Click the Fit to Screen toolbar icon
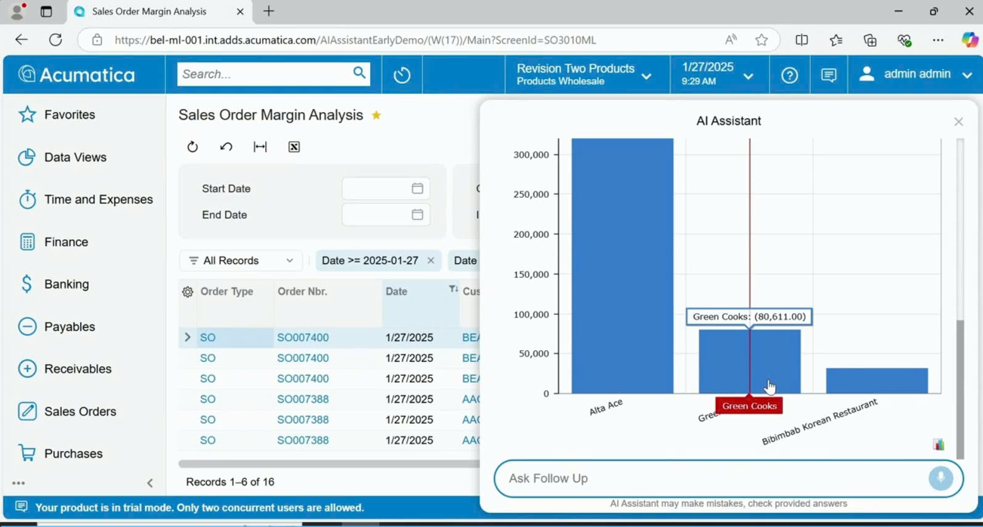The width and height of the screenshot is (983, 527). 260,147
